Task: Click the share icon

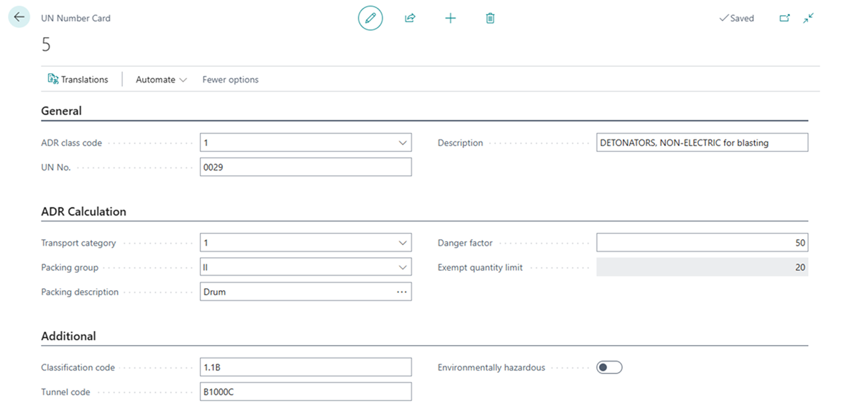Action: pos(410,18)
